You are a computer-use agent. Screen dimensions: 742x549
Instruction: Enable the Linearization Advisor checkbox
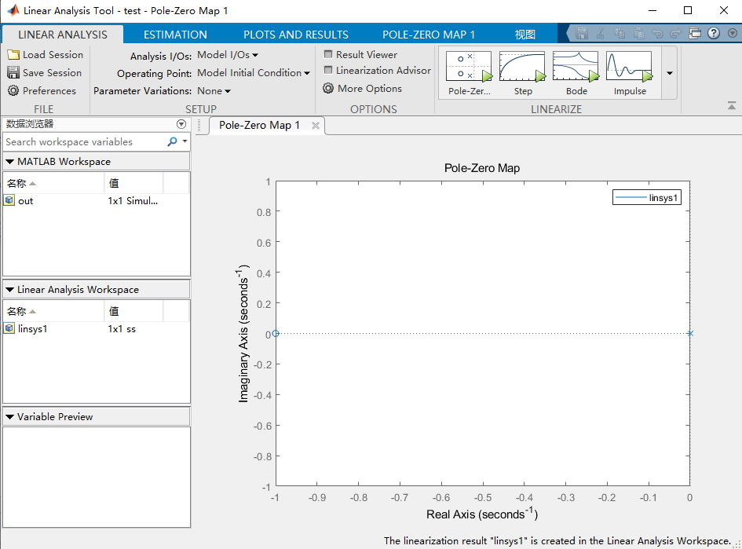click(x=328, y=70)
